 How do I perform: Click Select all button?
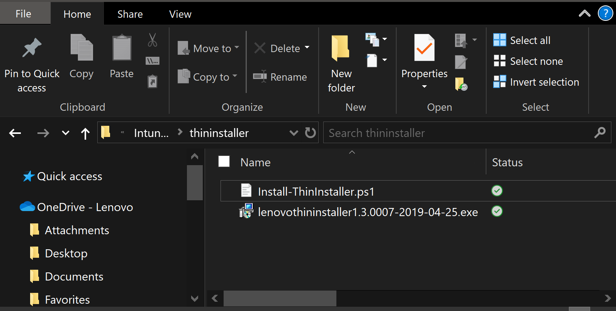(x=522, y=40)
